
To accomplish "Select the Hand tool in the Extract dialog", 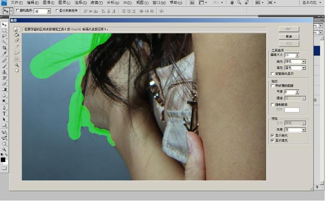I will [17, 70].
